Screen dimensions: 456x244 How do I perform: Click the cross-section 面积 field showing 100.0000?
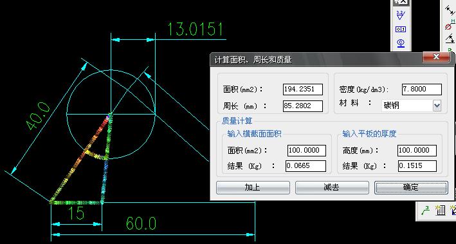click(x=307, y=151)
